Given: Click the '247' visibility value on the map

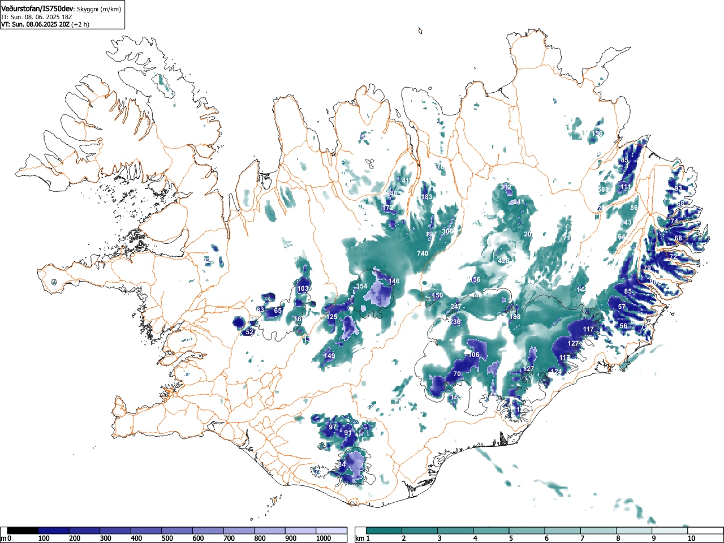Looking at the screenshot, I should click(456, 307).
